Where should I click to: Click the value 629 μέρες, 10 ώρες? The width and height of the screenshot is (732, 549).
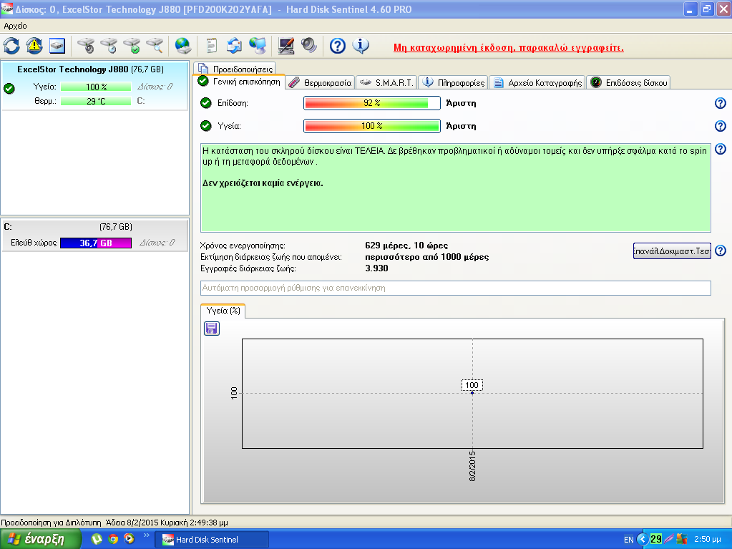pyautogui.click(x=406, y=246)
